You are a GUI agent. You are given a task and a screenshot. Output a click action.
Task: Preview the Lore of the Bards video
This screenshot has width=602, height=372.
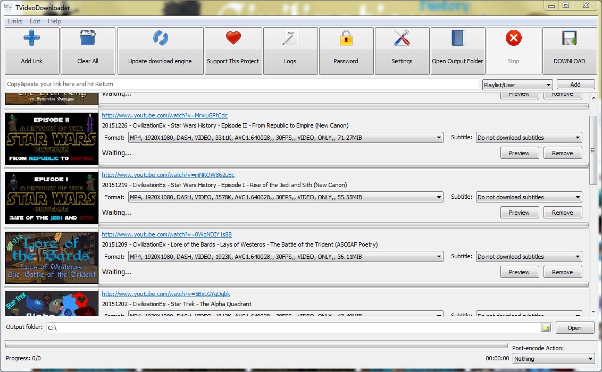(520, 272)
